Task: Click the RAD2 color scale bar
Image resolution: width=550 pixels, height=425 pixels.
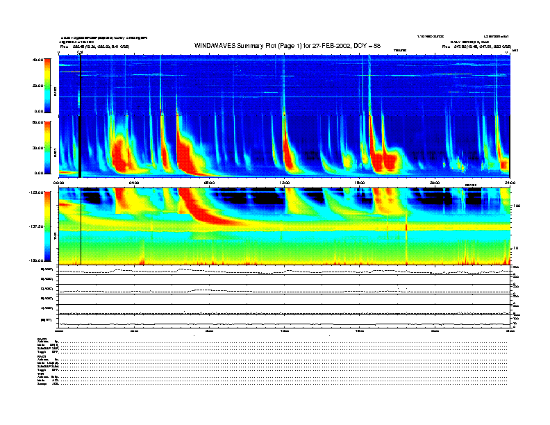Action: click(x=47, y=85)
